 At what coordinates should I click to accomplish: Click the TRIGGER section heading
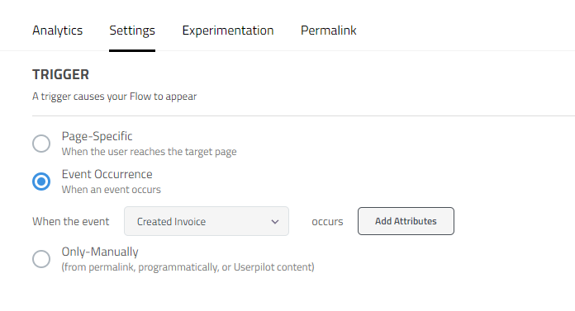pyautogui.click(x=61, y=74)
